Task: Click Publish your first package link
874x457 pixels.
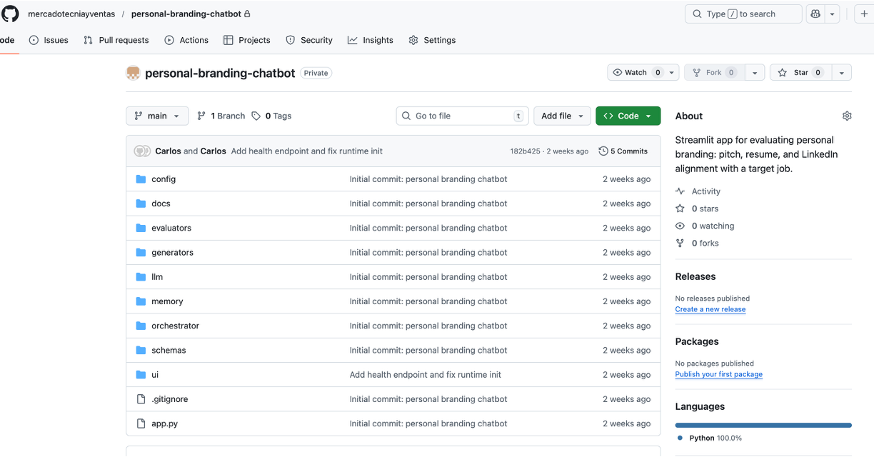Action: pos(718,374)
